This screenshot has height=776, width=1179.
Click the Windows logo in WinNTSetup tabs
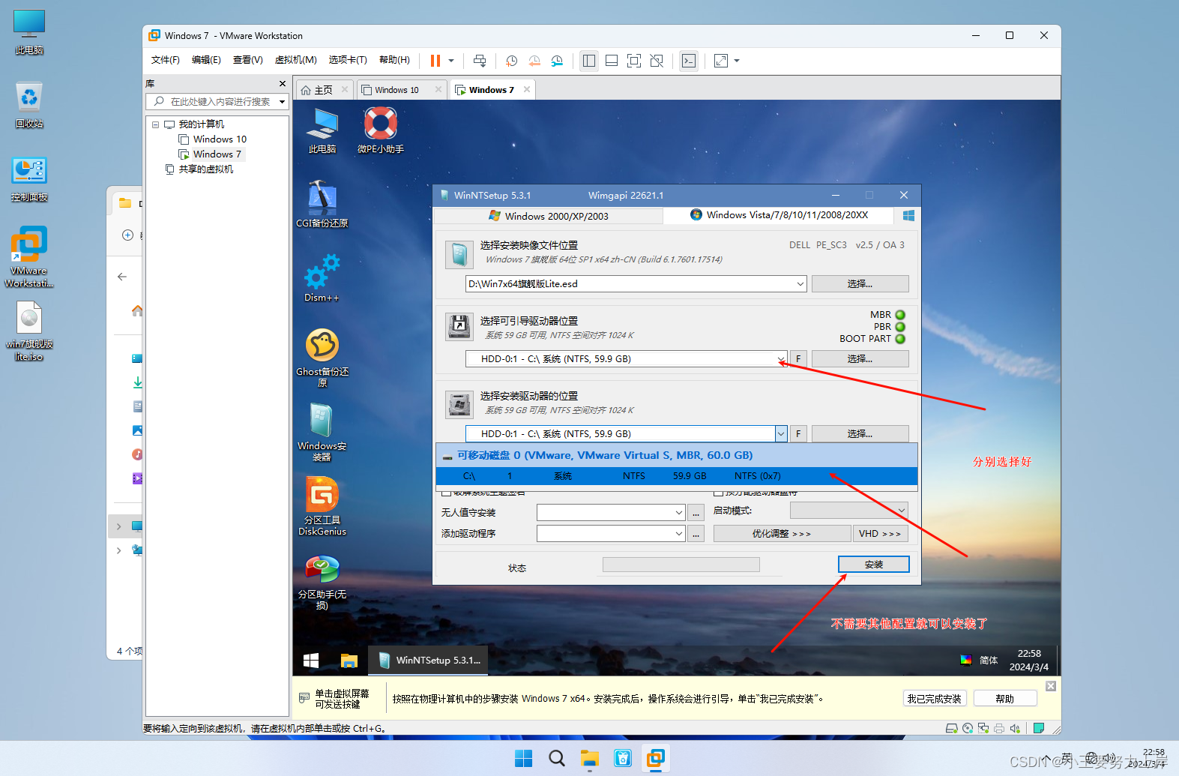point(908,215)
